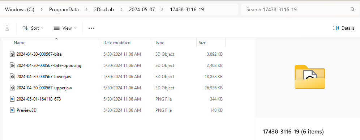
Task: Click the 3D icon beside bite-opposing file
Action: click(12, 65)
